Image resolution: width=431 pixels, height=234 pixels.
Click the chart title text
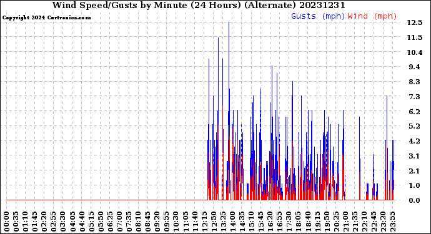coord(199,5)
